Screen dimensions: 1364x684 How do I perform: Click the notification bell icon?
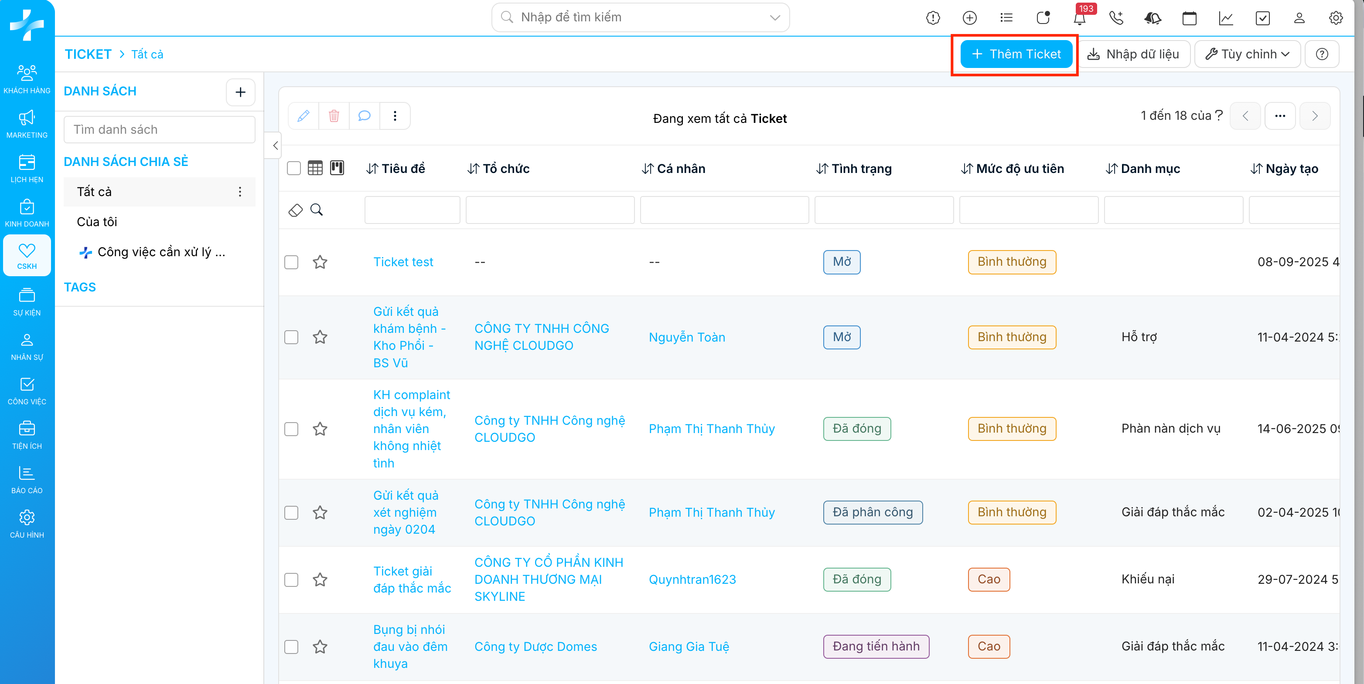[x=1079, y=18]
